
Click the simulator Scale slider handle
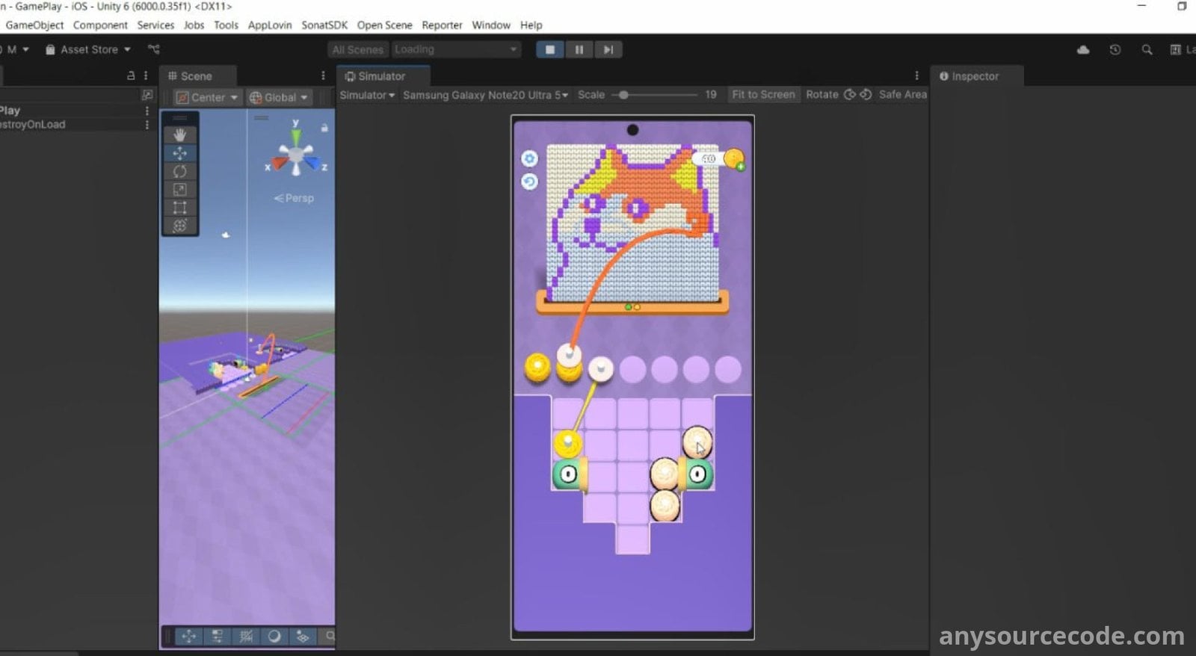[x=623, y=95]
